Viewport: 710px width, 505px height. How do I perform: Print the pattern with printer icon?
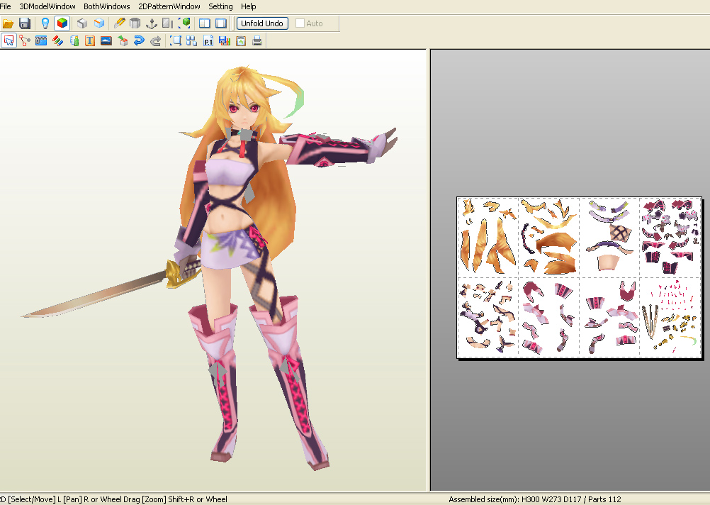coord(257,41)
